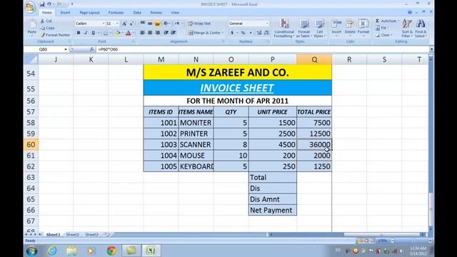
Task: Open Windows Start menu
Action: (31, 251)
